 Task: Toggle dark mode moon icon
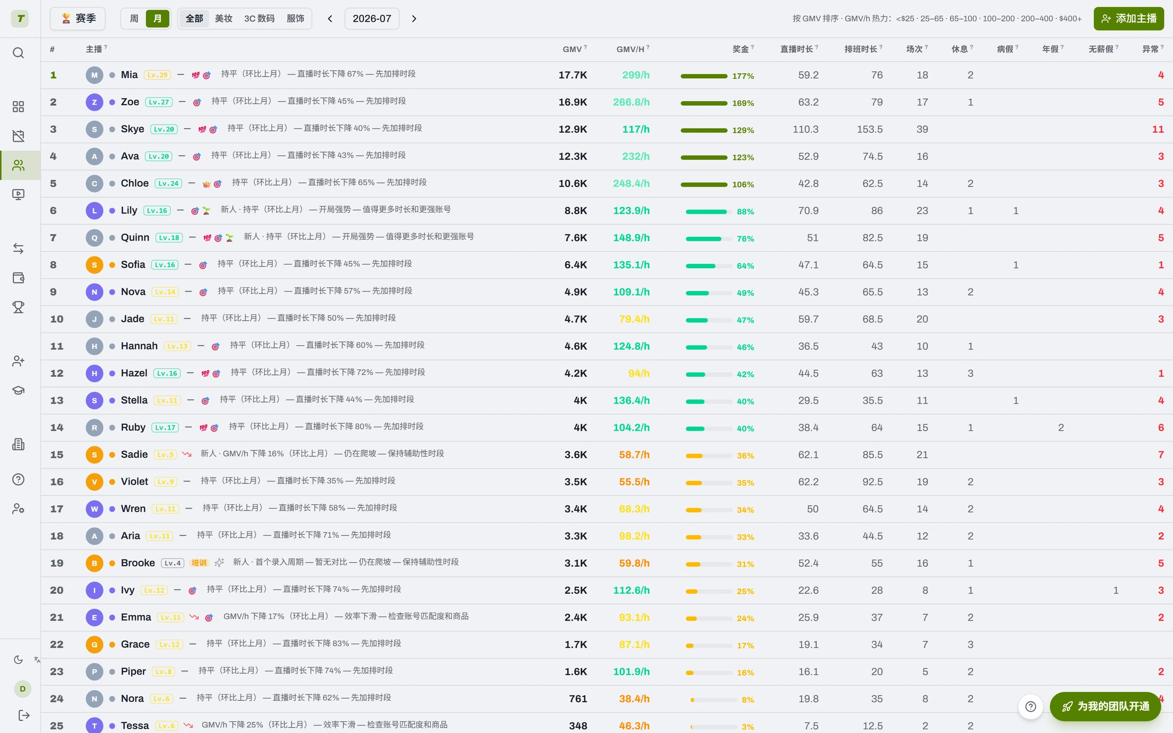[x=18, y=659]
